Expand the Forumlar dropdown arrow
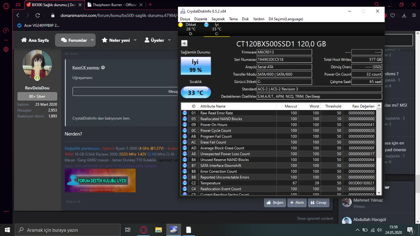The width and height of the screenshot is (420, 236). pyautogui.click(x=93, y=40)
